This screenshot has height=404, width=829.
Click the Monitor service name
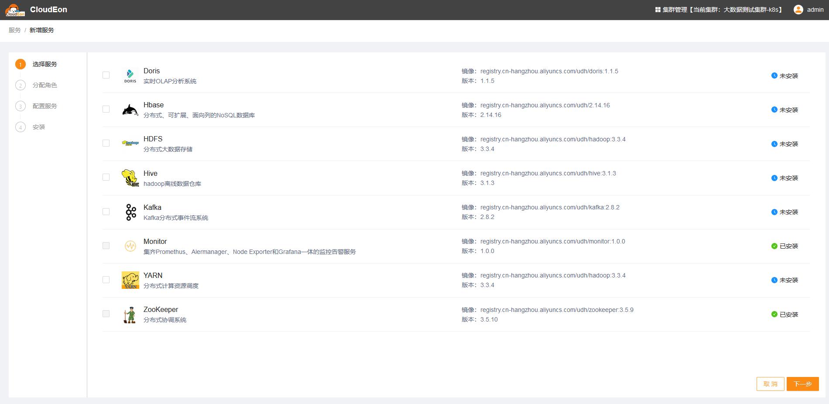point(155,241)
